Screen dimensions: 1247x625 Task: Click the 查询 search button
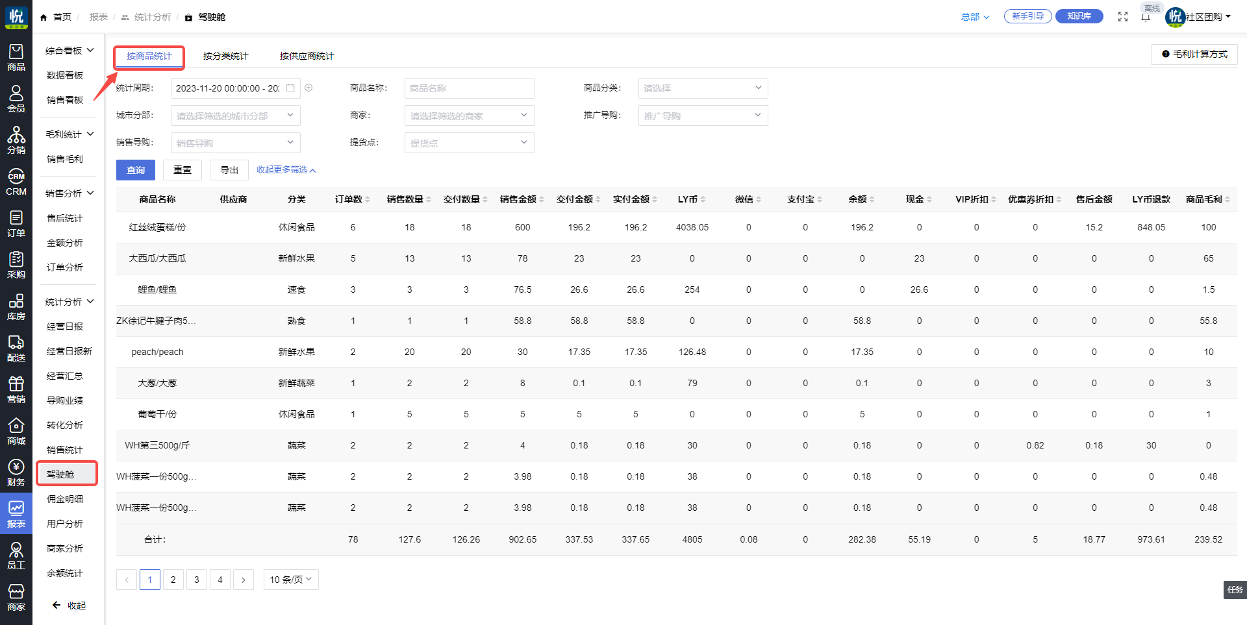[136, 170]
